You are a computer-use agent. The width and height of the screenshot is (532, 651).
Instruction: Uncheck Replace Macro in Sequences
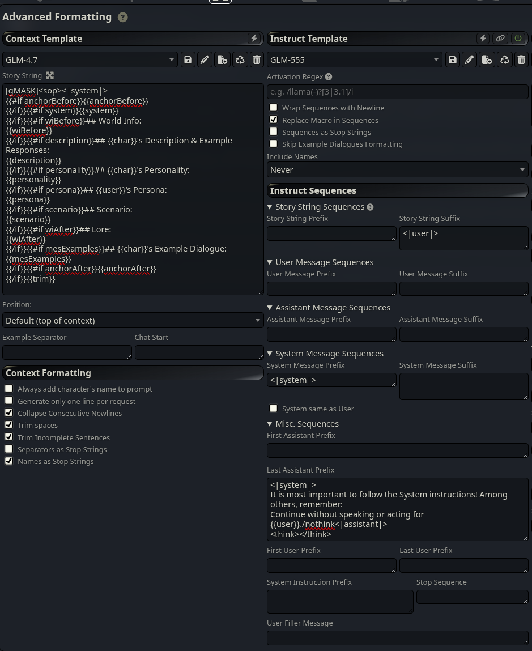(x=273, y=120)
